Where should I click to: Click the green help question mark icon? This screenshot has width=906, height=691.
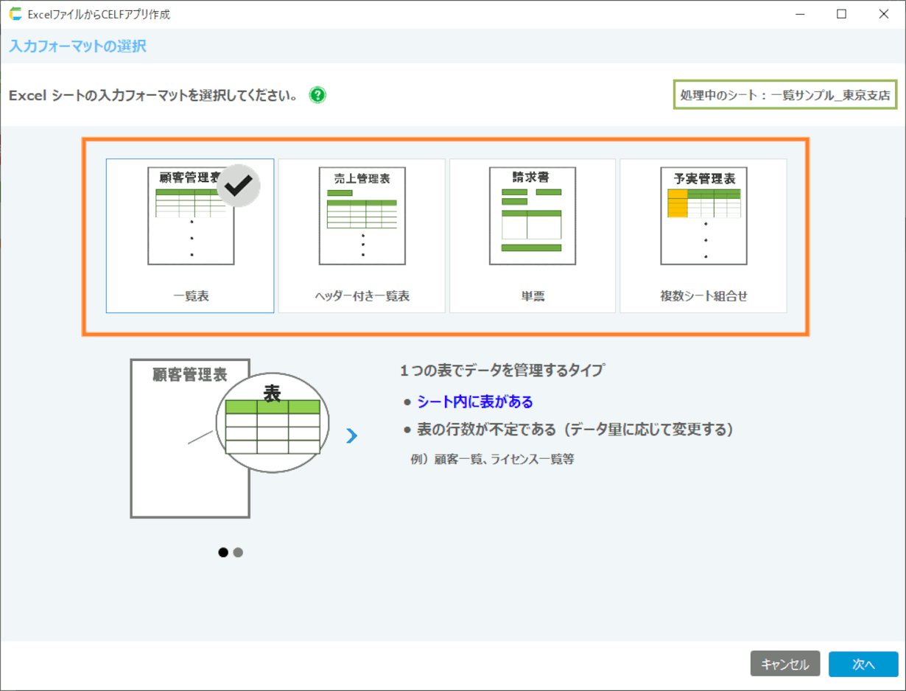pos(317,95)
